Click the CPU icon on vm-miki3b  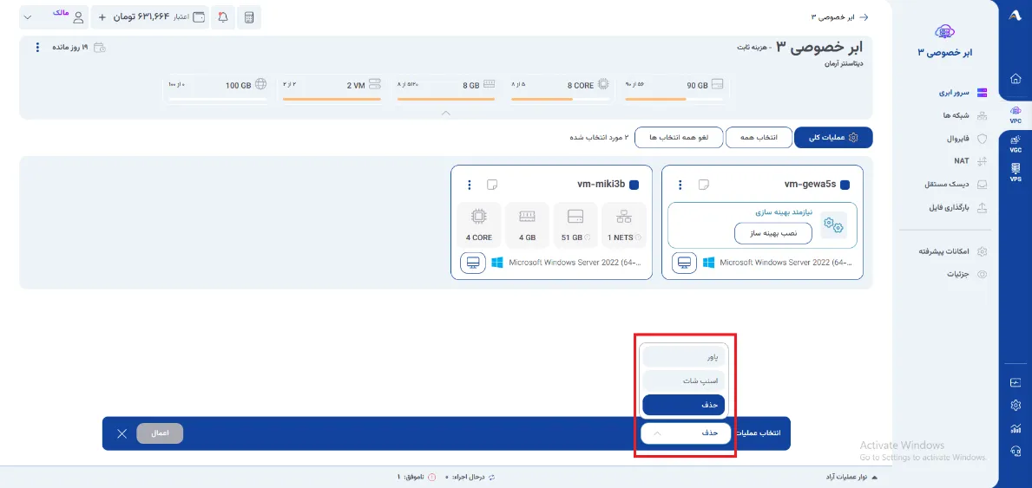478,216
